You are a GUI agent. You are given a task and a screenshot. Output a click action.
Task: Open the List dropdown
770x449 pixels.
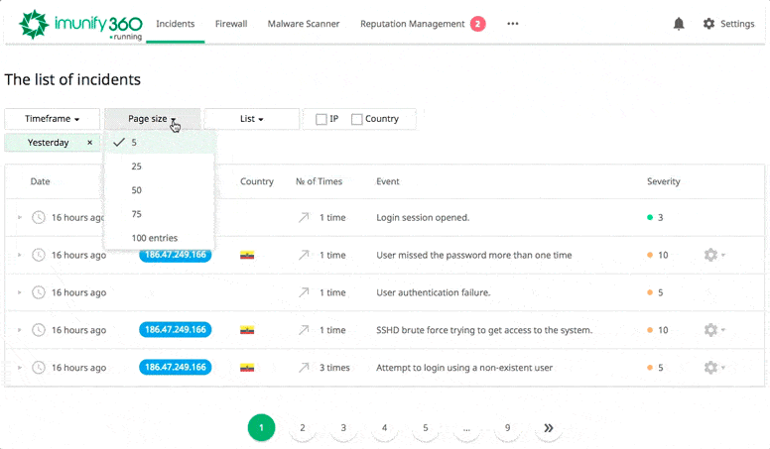(x=251, y=119)
